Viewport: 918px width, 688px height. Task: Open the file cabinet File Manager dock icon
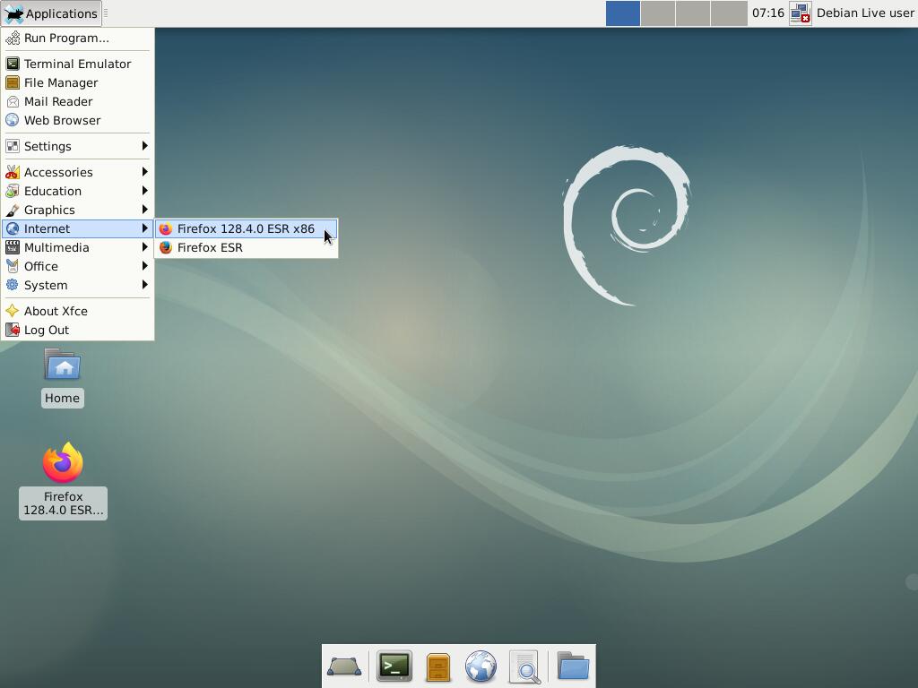(437, 666)
